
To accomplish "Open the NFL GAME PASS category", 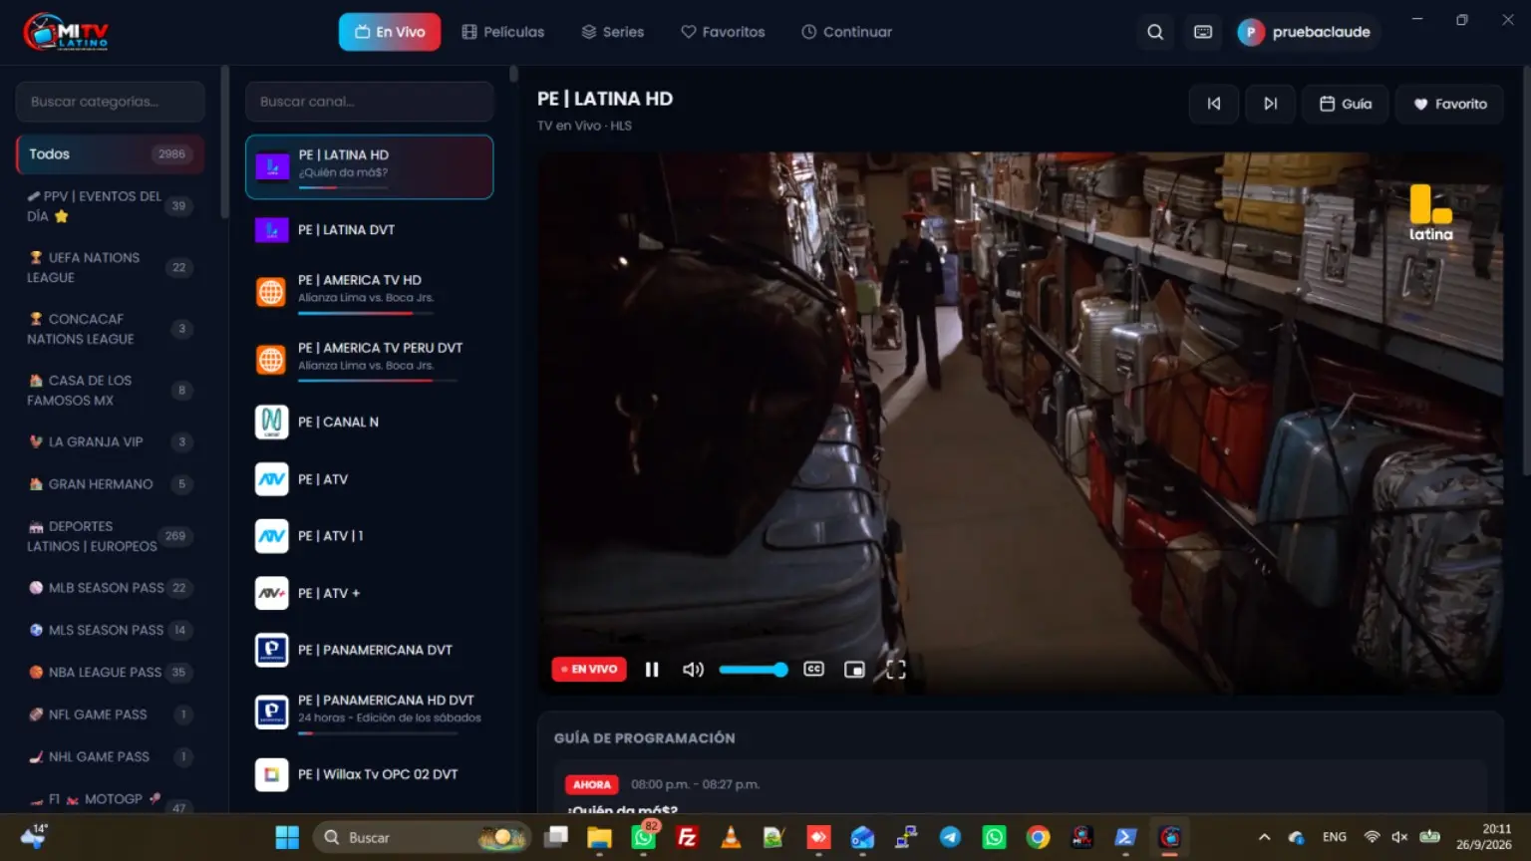I will click(x=111, y=715).
